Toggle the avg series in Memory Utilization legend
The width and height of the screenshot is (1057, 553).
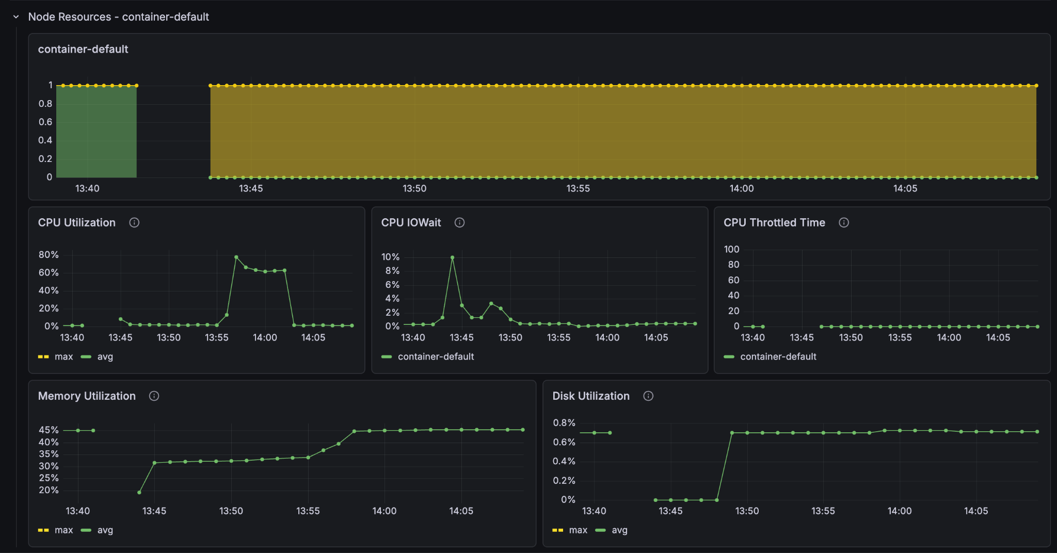(x=105, y=530)
